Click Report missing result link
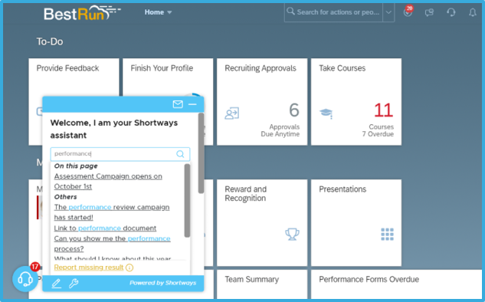Image resolution: width=485 pixels, height=302 pixels. click(x=89, y=268)
